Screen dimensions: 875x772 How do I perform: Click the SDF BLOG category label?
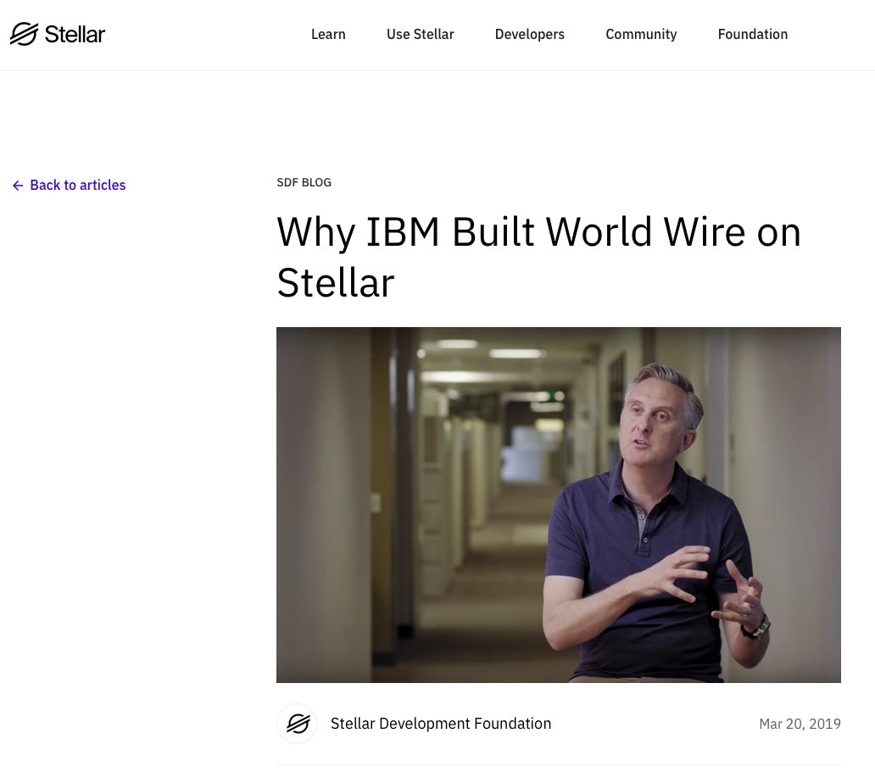pos(304,182)
